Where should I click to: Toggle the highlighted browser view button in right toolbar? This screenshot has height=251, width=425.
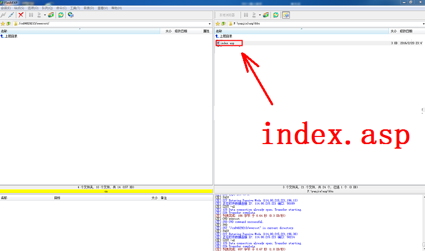coord(286,15)
